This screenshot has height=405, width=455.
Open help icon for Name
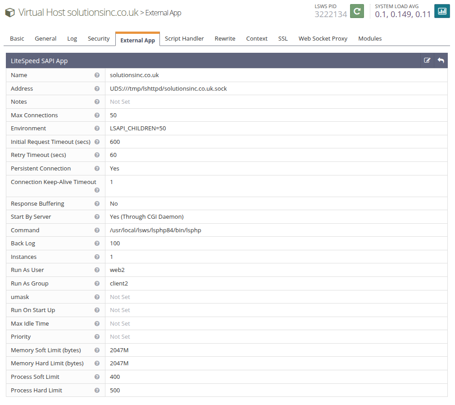click(x=97, y=75)
